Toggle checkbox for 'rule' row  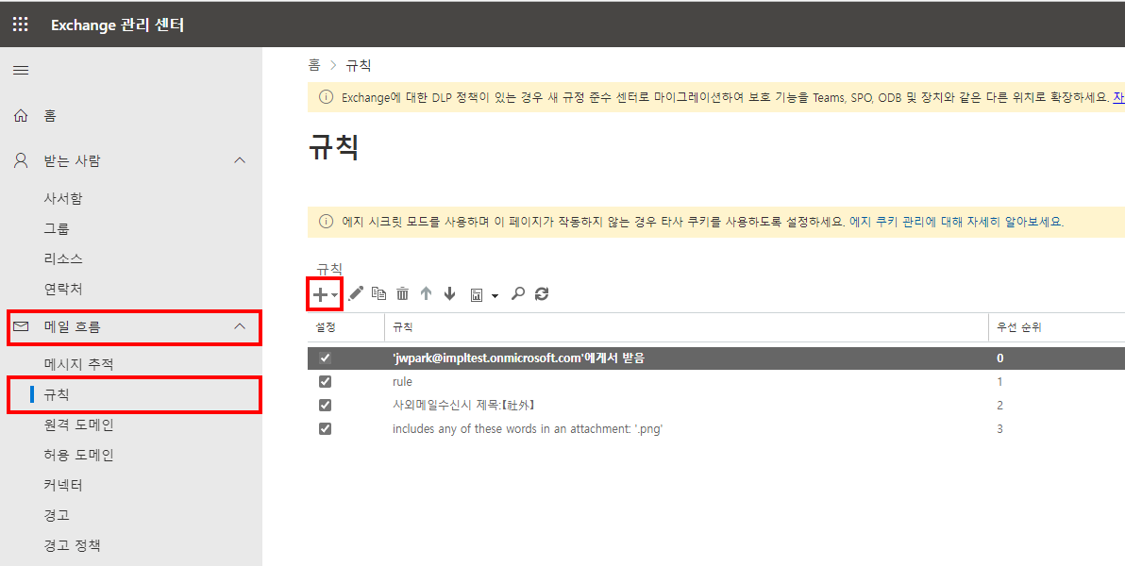(325, 382)
